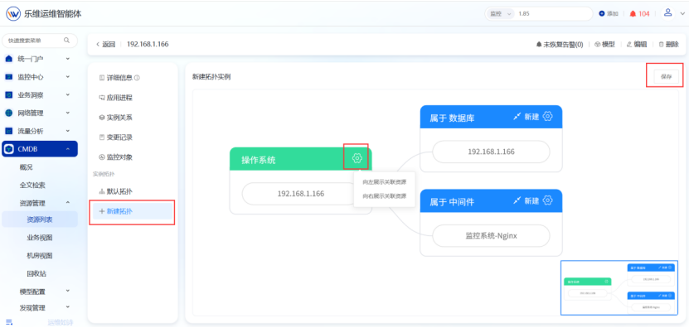Click 返回 back link
Image resolution: width=689 pixels, height=328 pixels.
click(105, 45)
